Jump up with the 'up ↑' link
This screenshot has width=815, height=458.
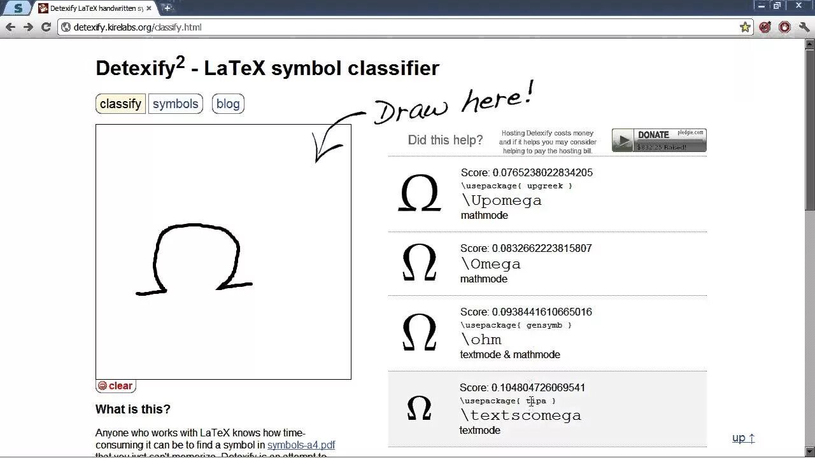[744, 438]
